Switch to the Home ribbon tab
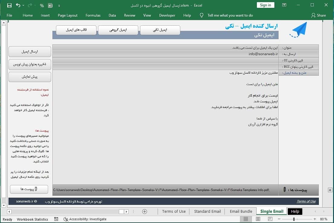 [28, 15]
